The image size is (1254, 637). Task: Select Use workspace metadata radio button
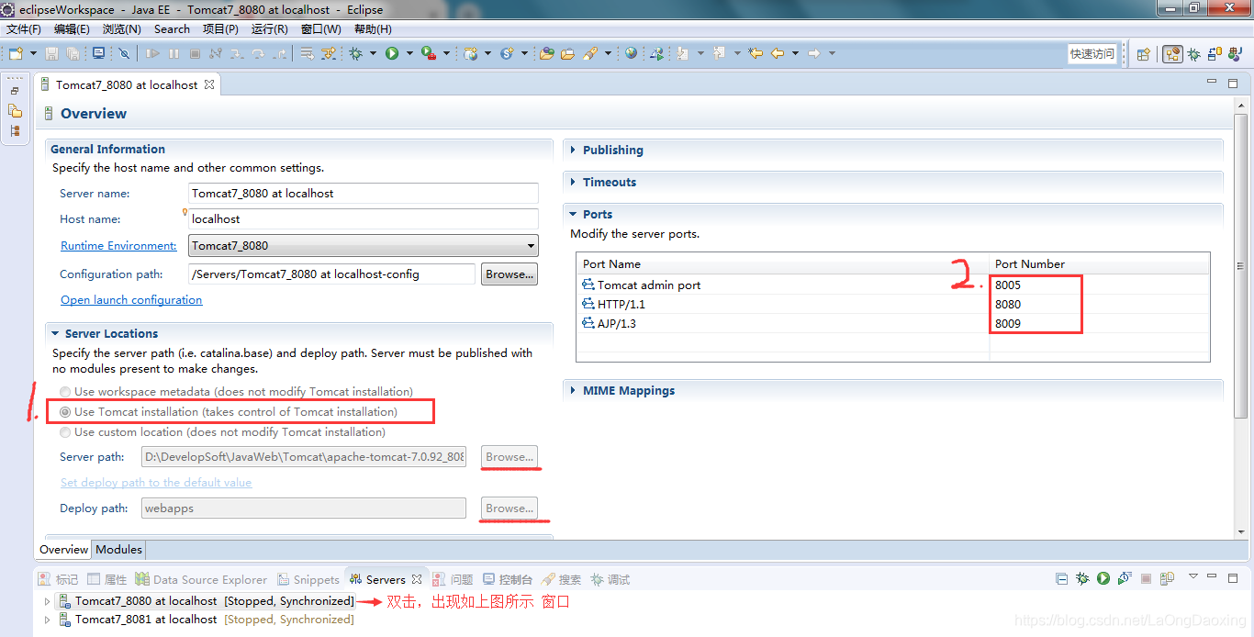pos(65,391)
